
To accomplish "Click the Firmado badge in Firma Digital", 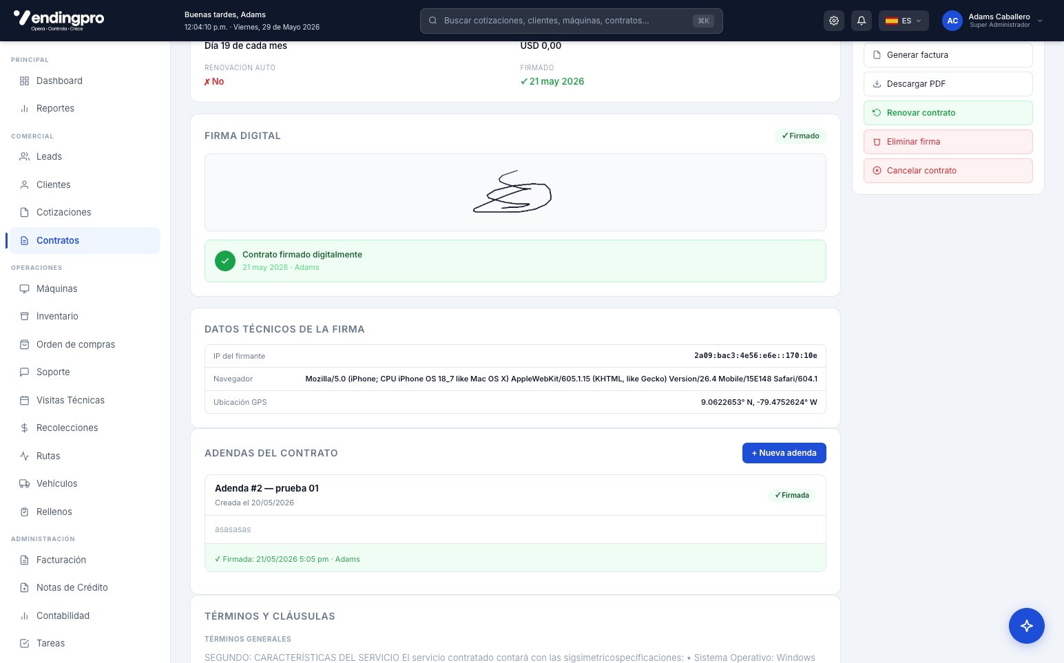I will point(800,136).
